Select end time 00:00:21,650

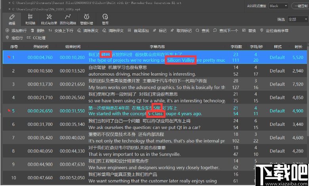(x=72, y=84)
